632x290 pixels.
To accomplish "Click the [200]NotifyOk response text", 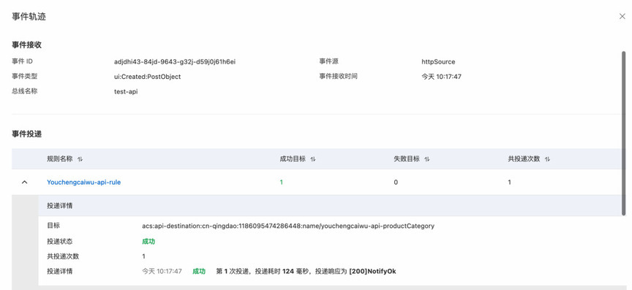I will pyautogui.click(x=372, y=271).
